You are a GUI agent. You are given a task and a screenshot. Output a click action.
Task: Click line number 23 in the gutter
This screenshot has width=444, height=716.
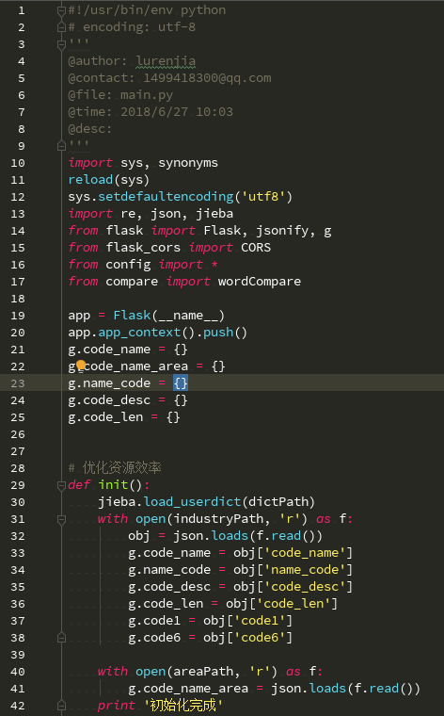(18, 383)
